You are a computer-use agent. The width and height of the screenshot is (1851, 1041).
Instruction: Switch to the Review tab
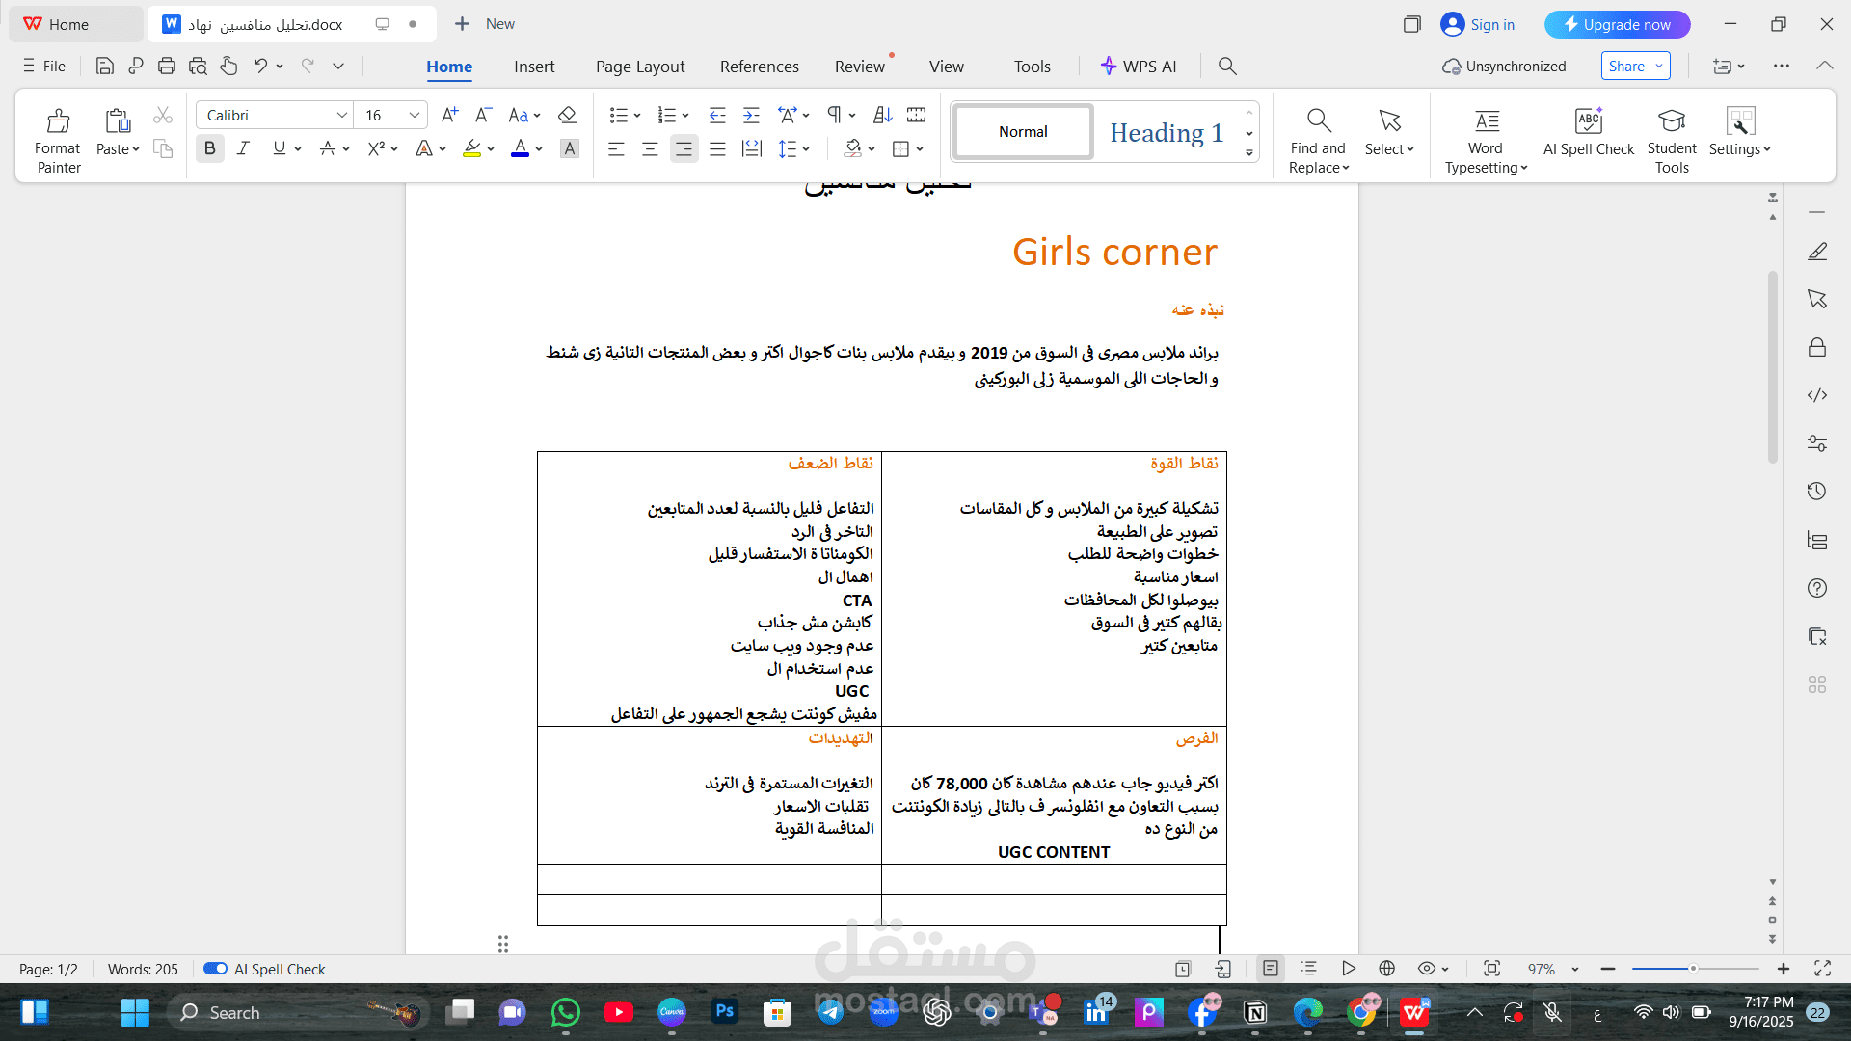tap(859, 66)
